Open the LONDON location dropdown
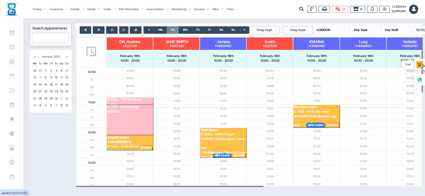This screenshot has height=196, width=425. click(x=331, y=30)
